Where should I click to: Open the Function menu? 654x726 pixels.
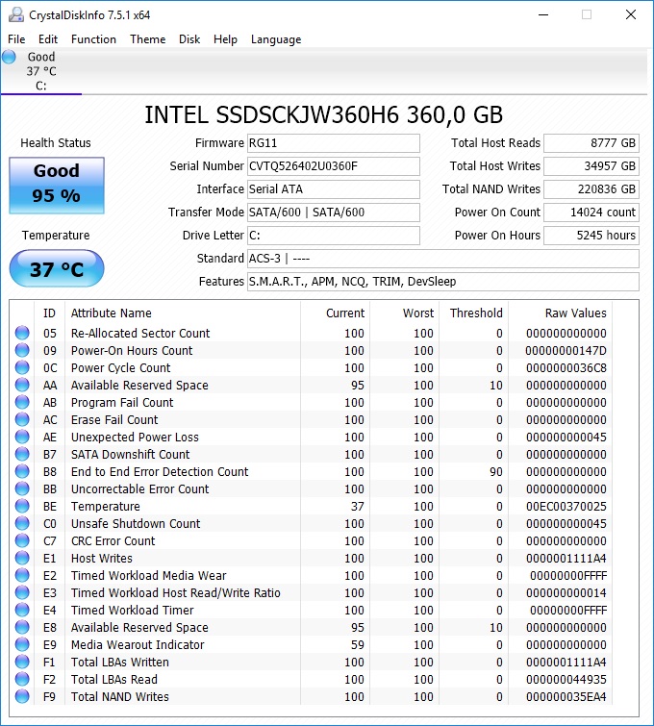click(93, 39)
